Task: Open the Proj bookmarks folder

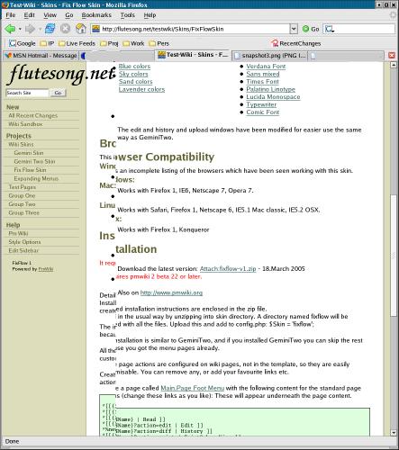Action: 109,43
